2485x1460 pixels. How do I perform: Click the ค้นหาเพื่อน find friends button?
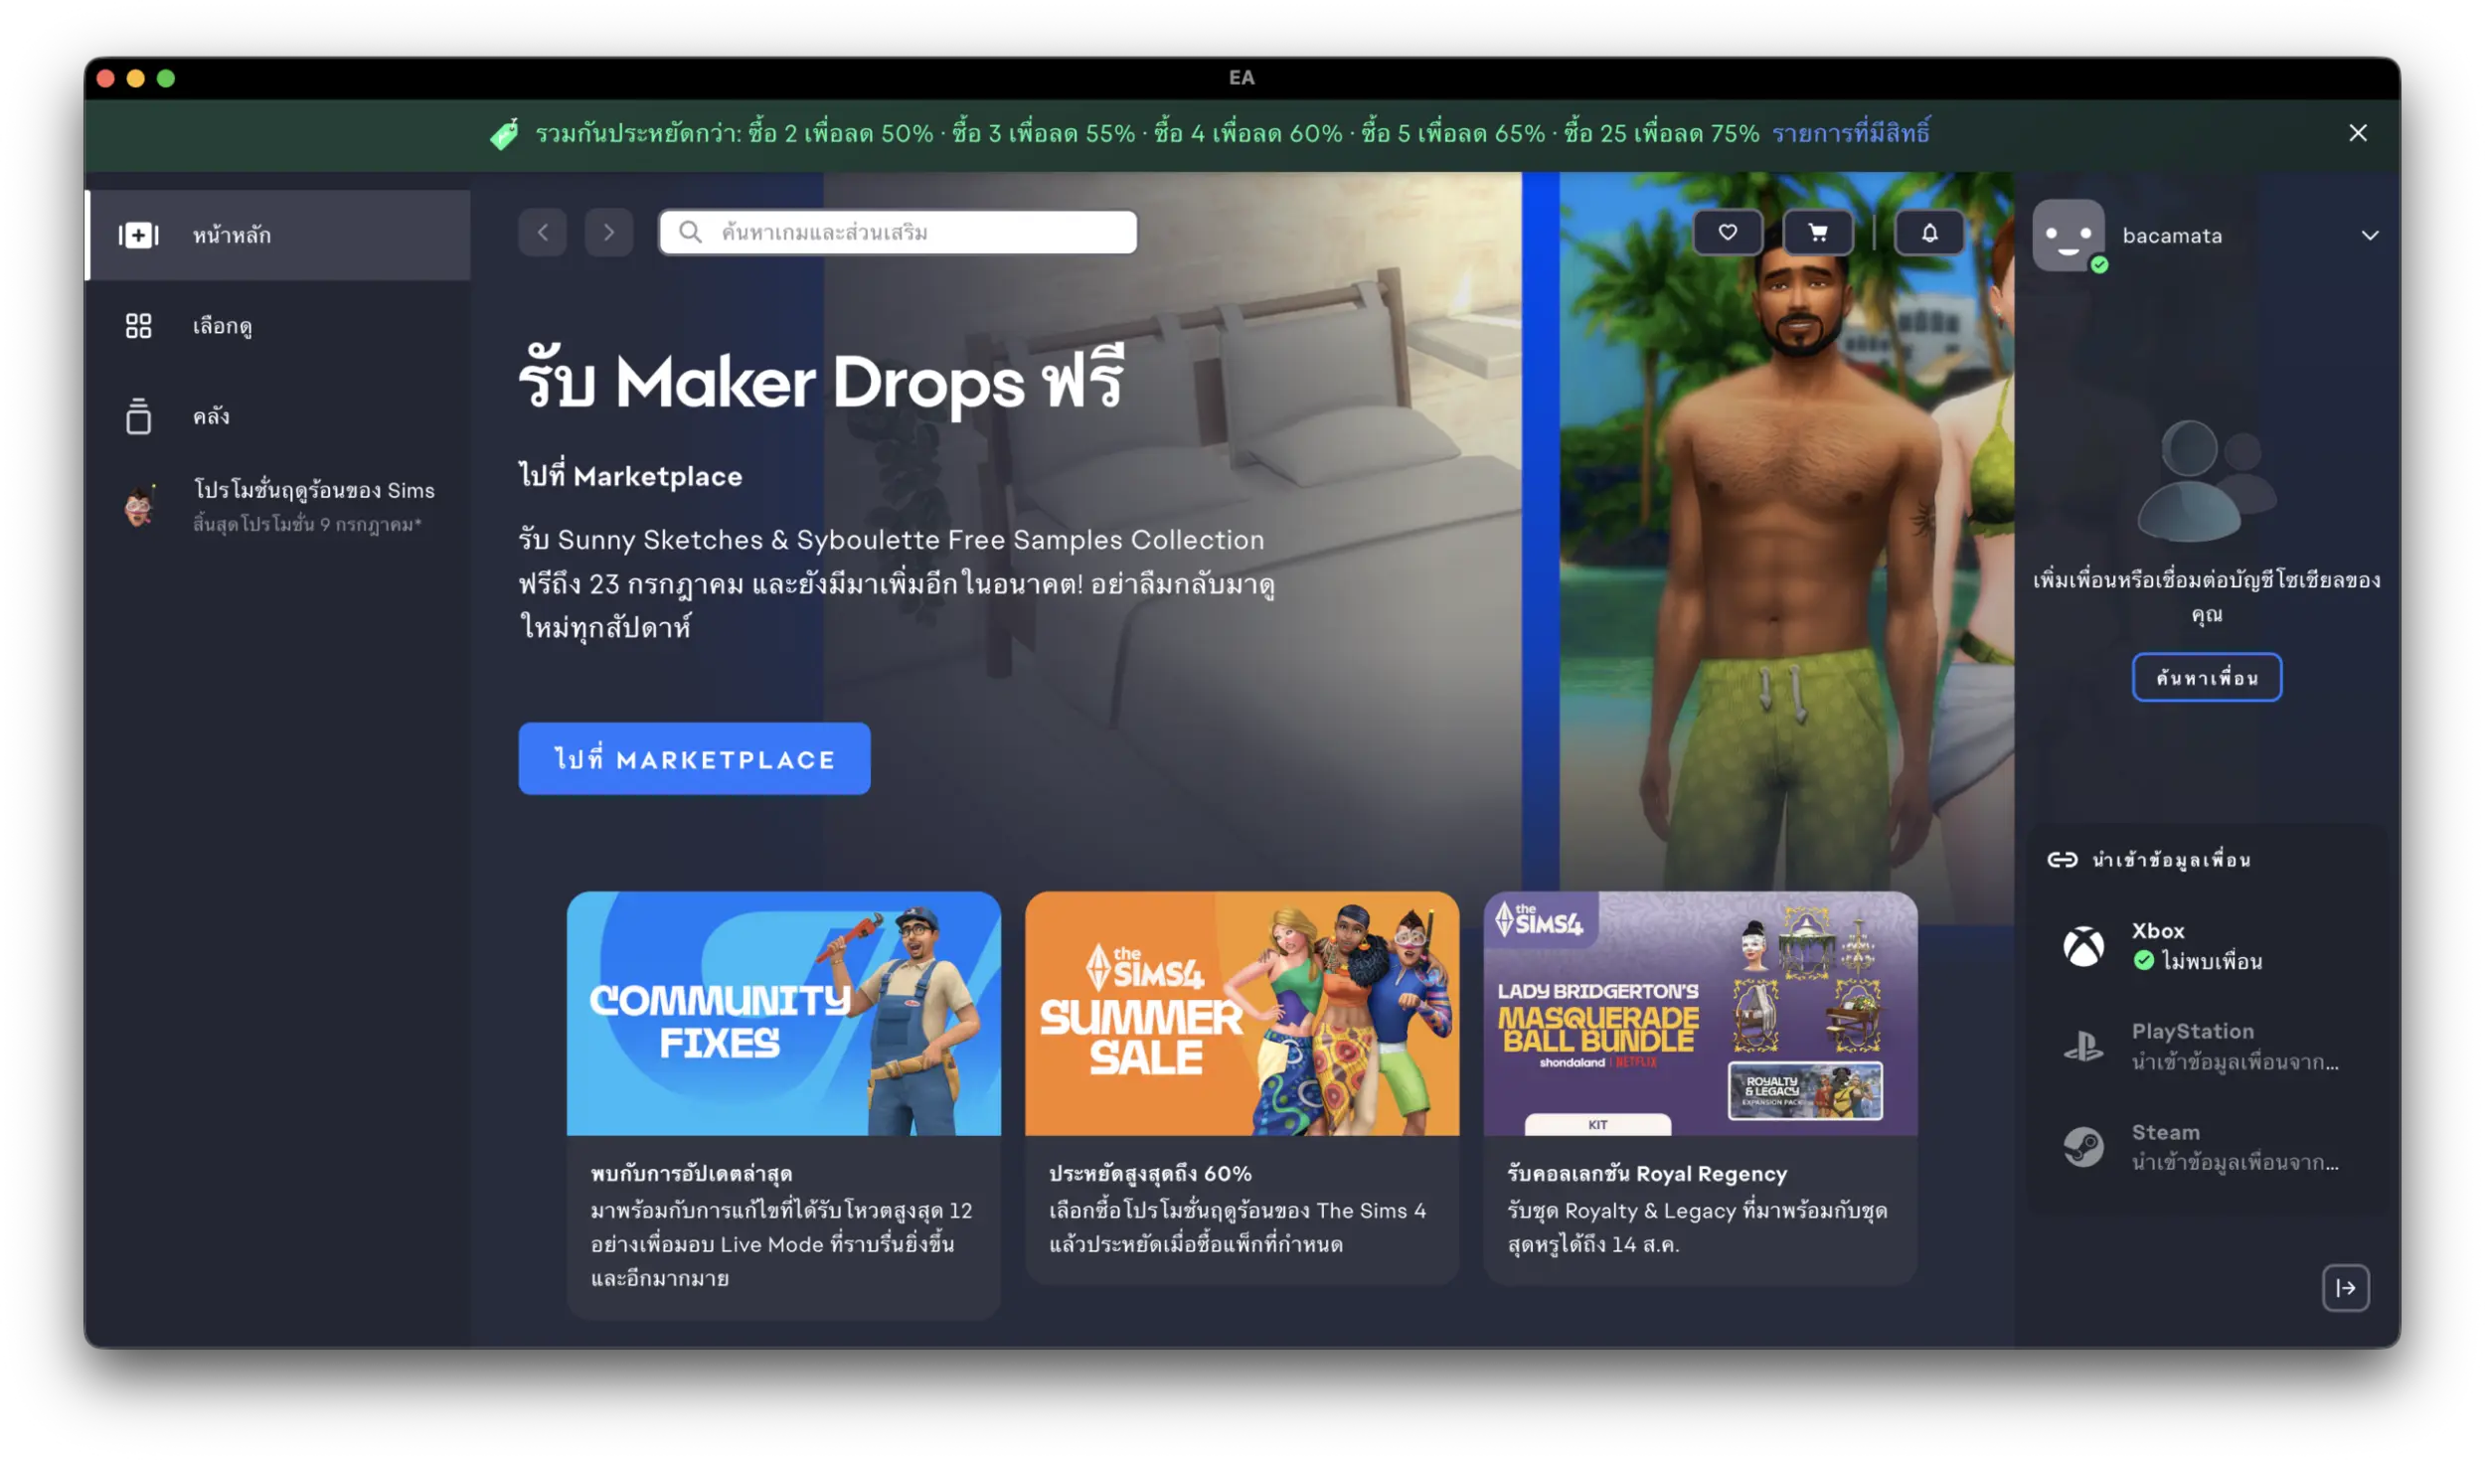(2207, 678)
